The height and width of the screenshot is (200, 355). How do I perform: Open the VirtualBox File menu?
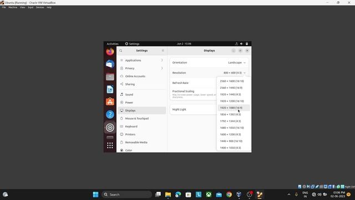[x=4, y=7]
